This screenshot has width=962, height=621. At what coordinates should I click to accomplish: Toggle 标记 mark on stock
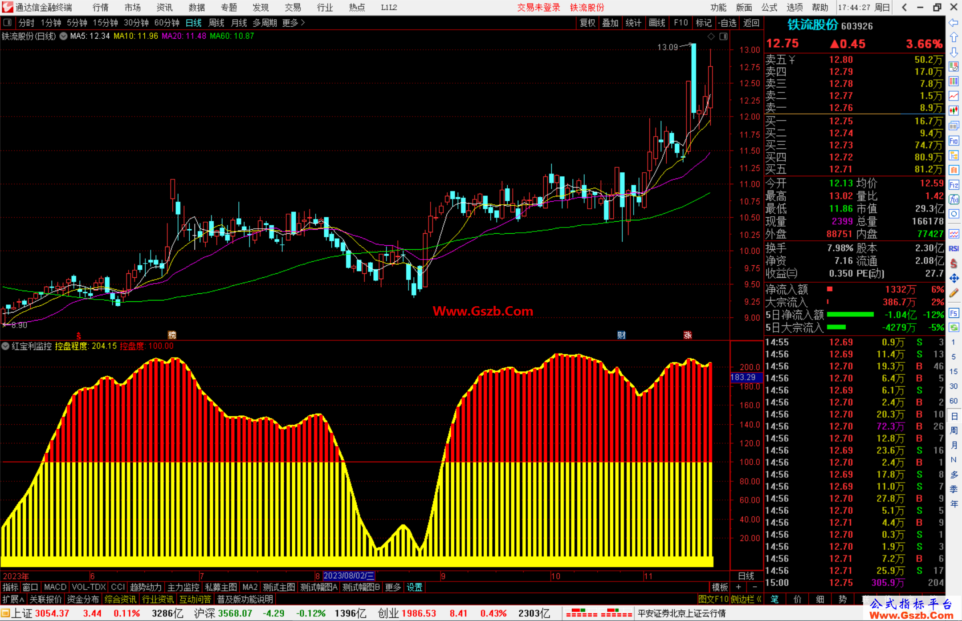coord(704,23)
